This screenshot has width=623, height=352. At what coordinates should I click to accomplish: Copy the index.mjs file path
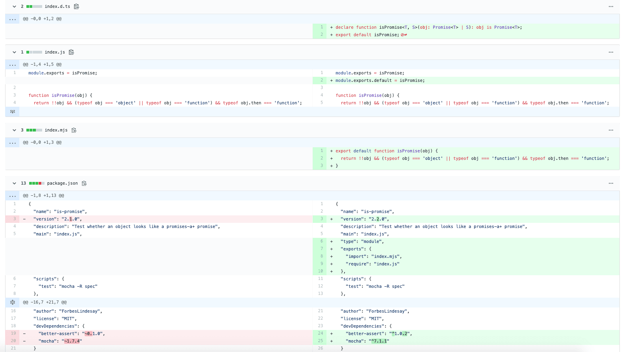[x=74, y=130]
